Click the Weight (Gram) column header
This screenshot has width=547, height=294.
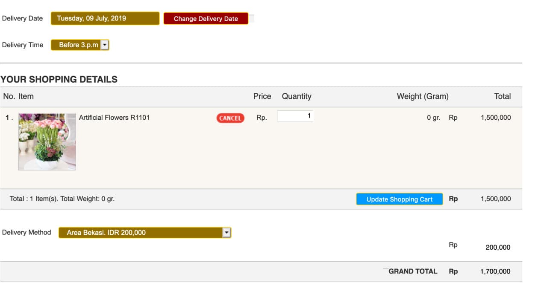(x=422, y=96)
